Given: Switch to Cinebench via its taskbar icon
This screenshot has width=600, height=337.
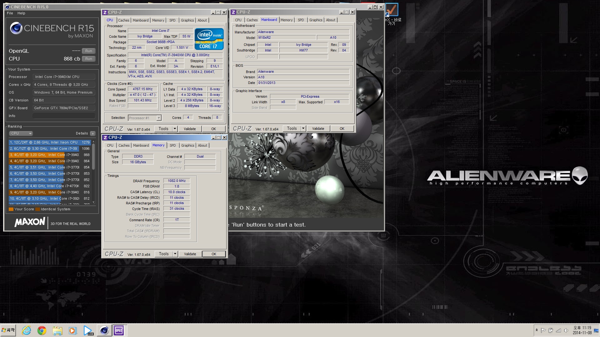Looking at the screenshot, I should click(104, 330).
